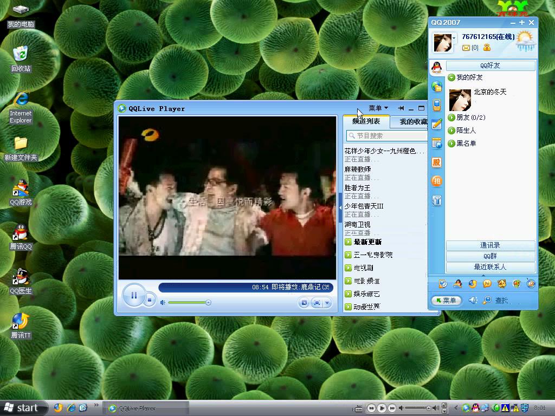Launch Internet Explorer from quick launch
Viewport: 555px width, 416px height.
(x=71, y=408)
